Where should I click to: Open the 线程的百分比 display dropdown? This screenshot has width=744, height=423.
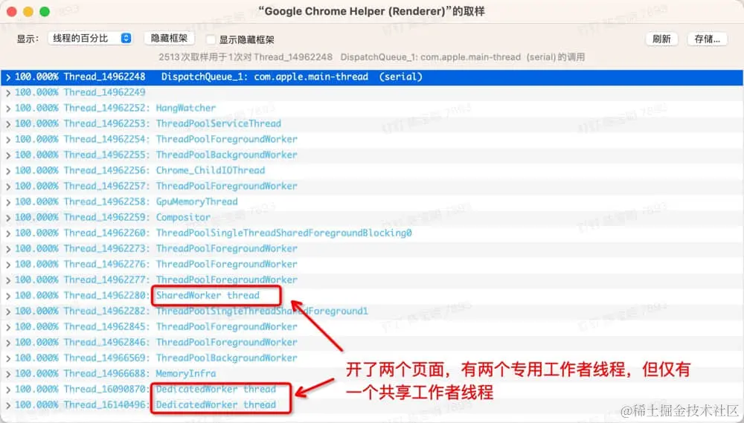coord(90,39)
